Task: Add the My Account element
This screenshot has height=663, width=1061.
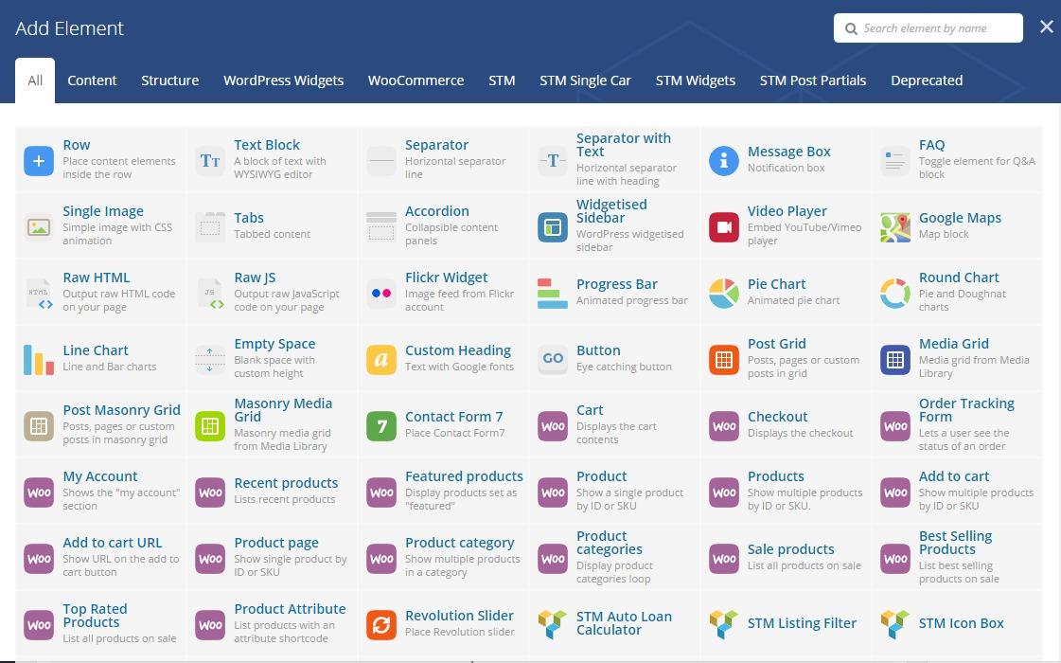Action: (101, 491)
